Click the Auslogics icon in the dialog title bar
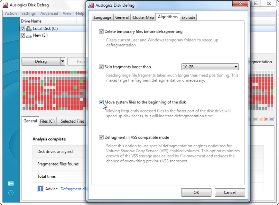This screenshot has height=205, width=279. (91, 5)
